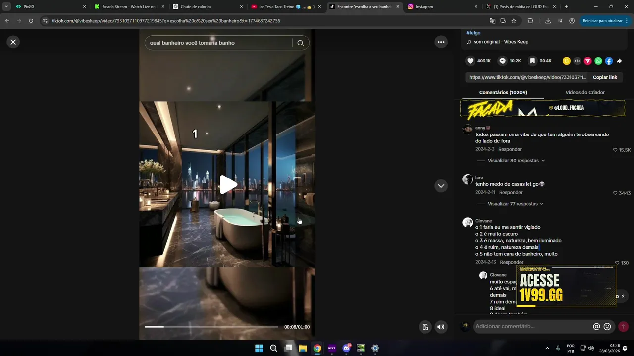Open more share options arrow
This screenshot has width=634, height=356.
coord(619,61)
